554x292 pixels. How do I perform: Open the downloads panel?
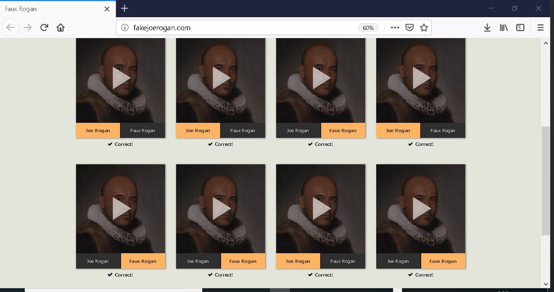click(x=487, y=28)
